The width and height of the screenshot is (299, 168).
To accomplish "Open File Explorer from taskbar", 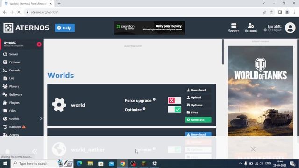I will click(90, 163).
